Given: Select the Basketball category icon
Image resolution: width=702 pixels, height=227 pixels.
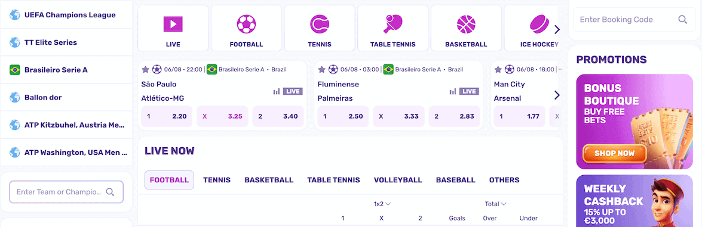Looking at the screenshot, I should (x=466, y=24).
